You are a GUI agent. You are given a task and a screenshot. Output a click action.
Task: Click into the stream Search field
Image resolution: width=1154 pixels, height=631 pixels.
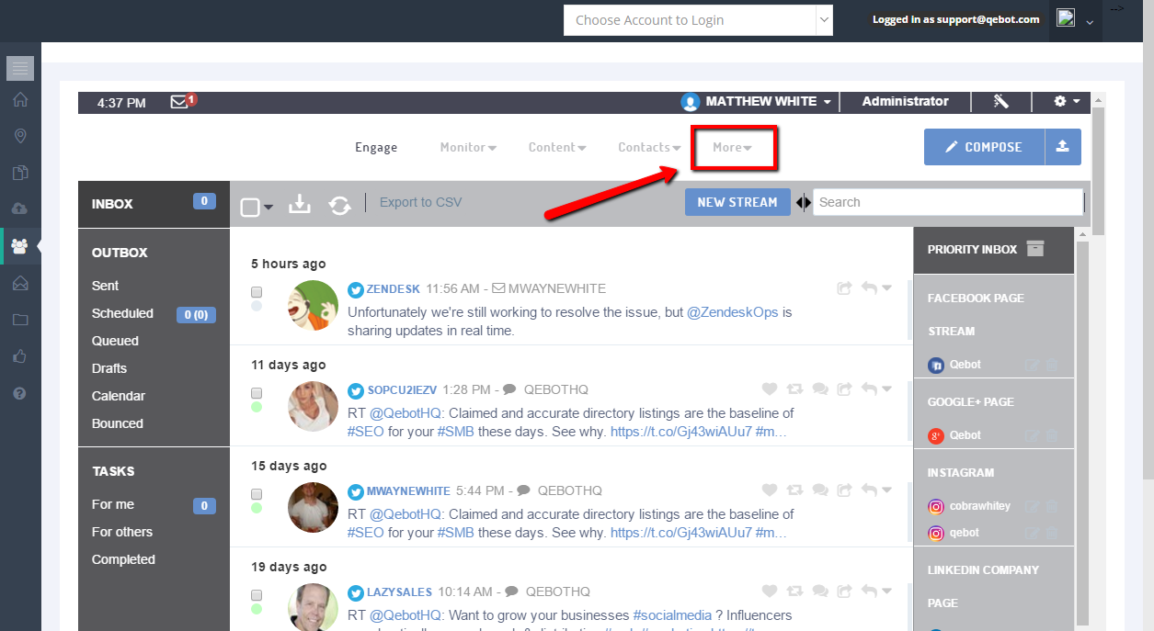(947, 202)
